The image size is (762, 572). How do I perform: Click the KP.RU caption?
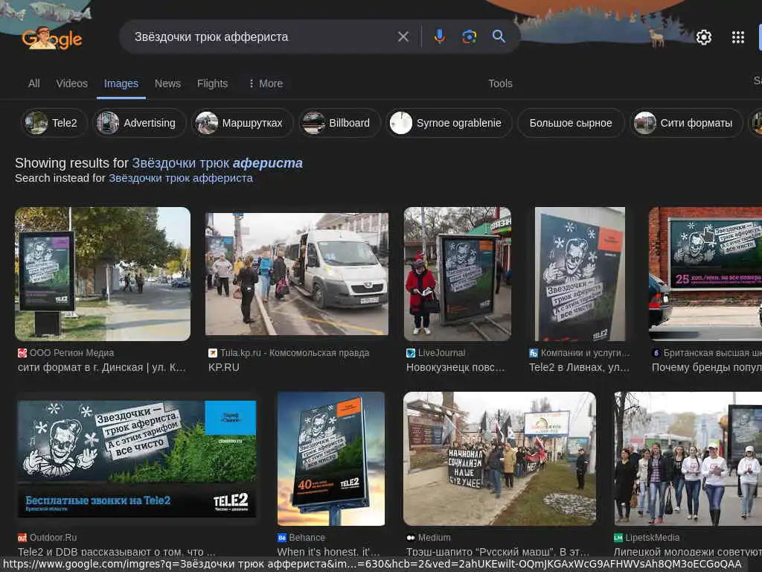tap(223, 368)
